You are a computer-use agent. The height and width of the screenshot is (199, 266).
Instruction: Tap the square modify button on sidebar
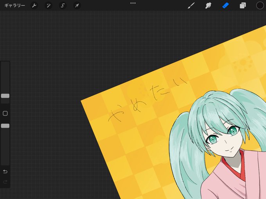5,114
